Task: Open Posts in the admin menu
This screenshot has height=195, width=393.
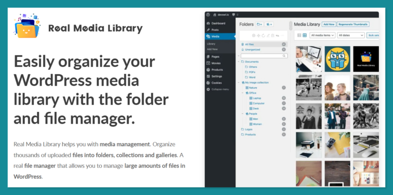Action: [x=215, y=30]
